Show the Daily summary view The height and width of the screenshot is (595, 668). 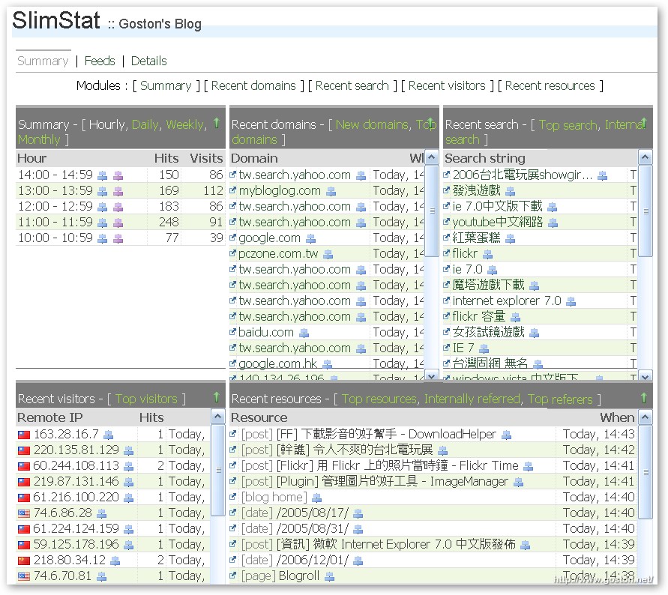click(x=145, y=124)
